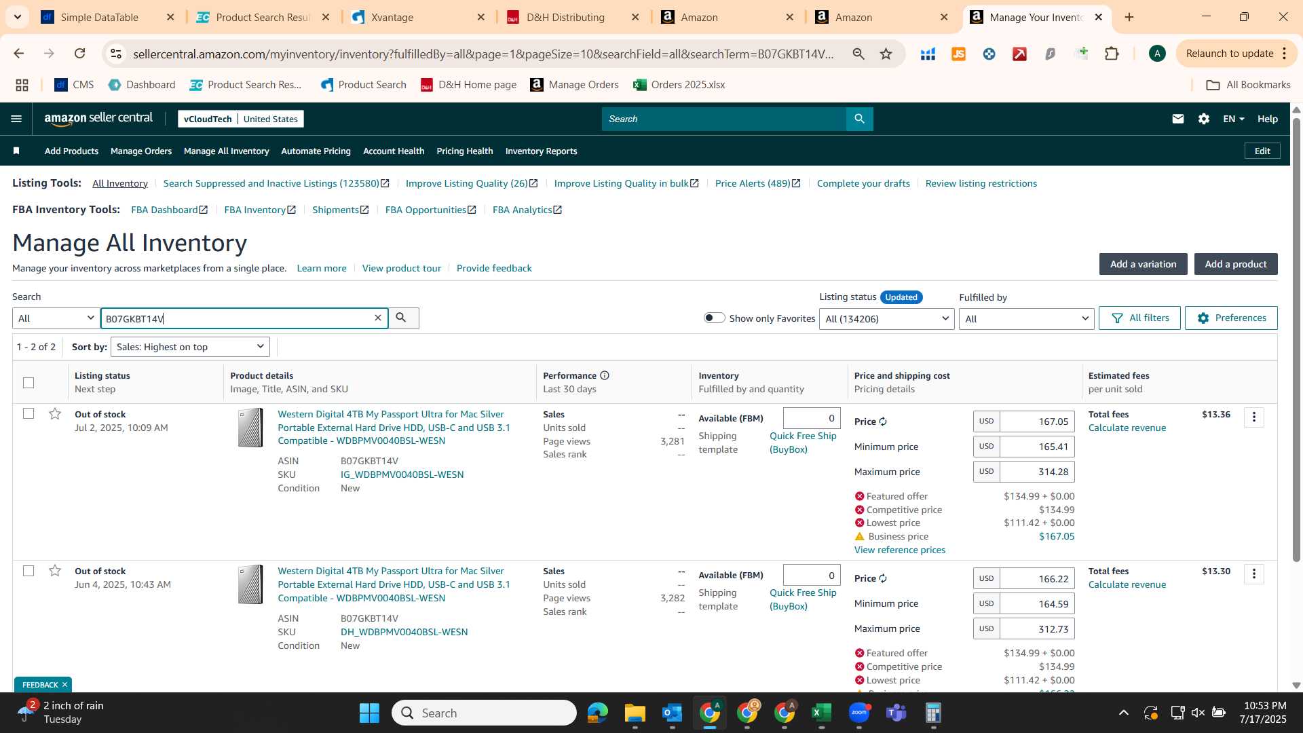Click Add a variation button
1303x733 pixels.
1143,264
